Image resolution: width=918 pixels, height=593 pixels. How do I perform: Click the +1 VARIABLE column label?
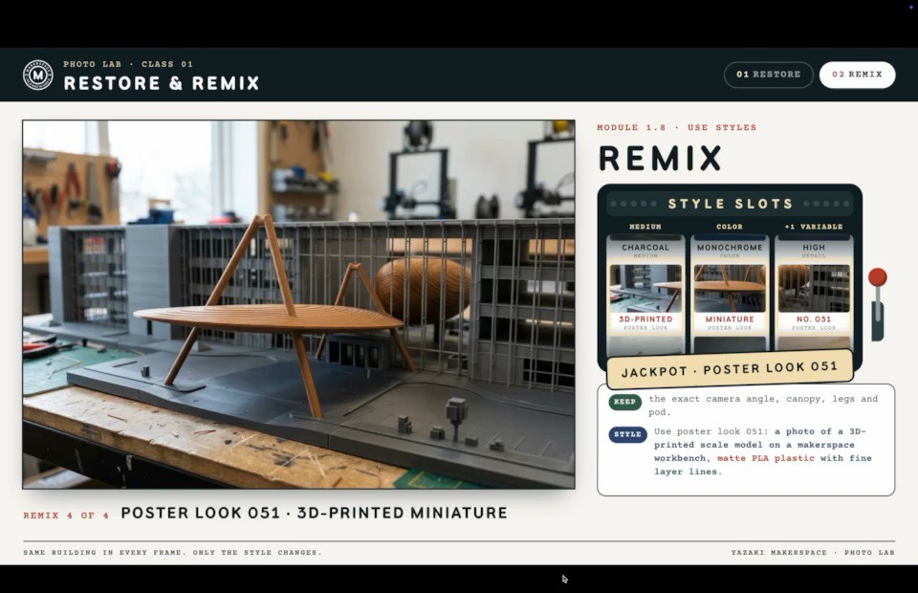click(x=814, y=227)
